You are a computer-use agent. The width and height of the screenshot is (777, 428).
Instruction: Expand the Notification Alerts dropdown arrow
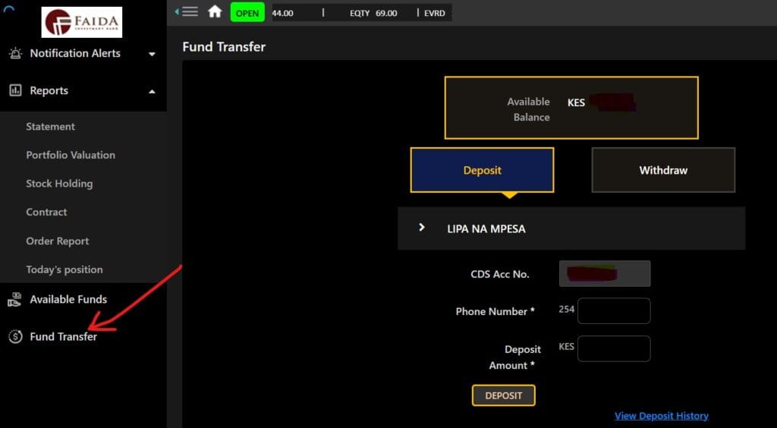pyautogui.click(x=152, y=54)
